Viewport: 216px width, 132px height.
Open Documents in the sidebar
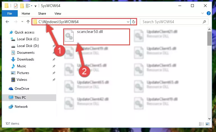pyautogui.click(x=26, y=53)
